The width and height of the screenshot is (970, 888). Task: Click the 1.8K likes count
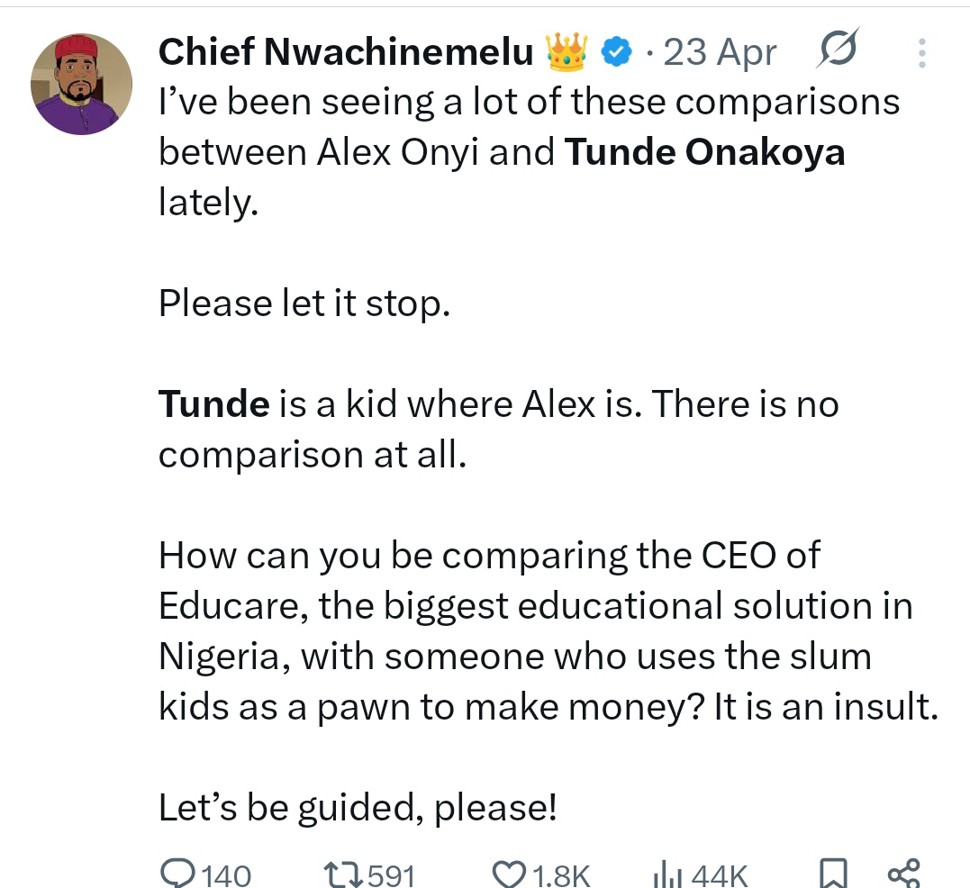561,875
